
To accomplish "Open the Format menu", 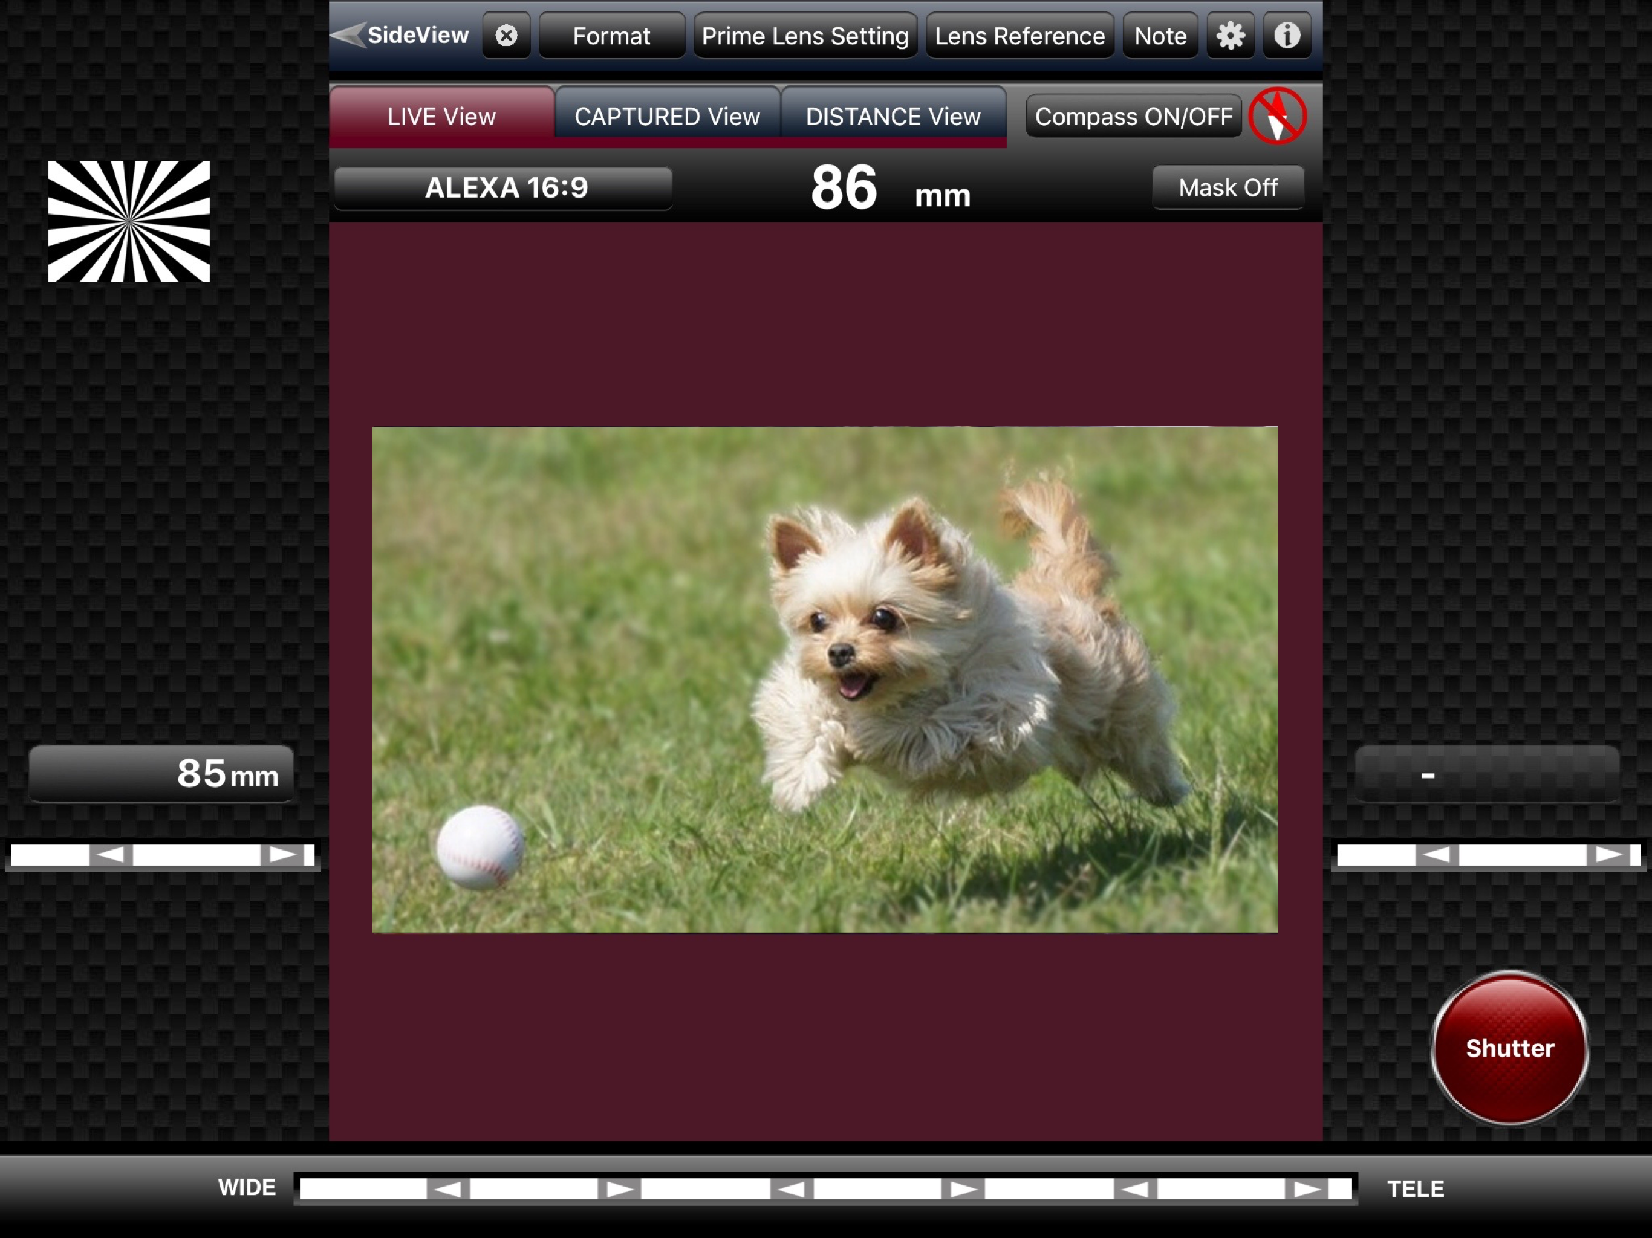I will (611, 36).
